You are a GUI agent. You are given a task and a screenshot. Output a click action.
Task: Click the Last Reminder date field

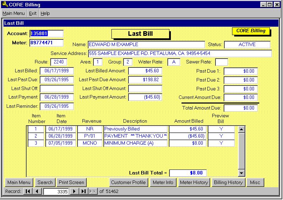57,106
